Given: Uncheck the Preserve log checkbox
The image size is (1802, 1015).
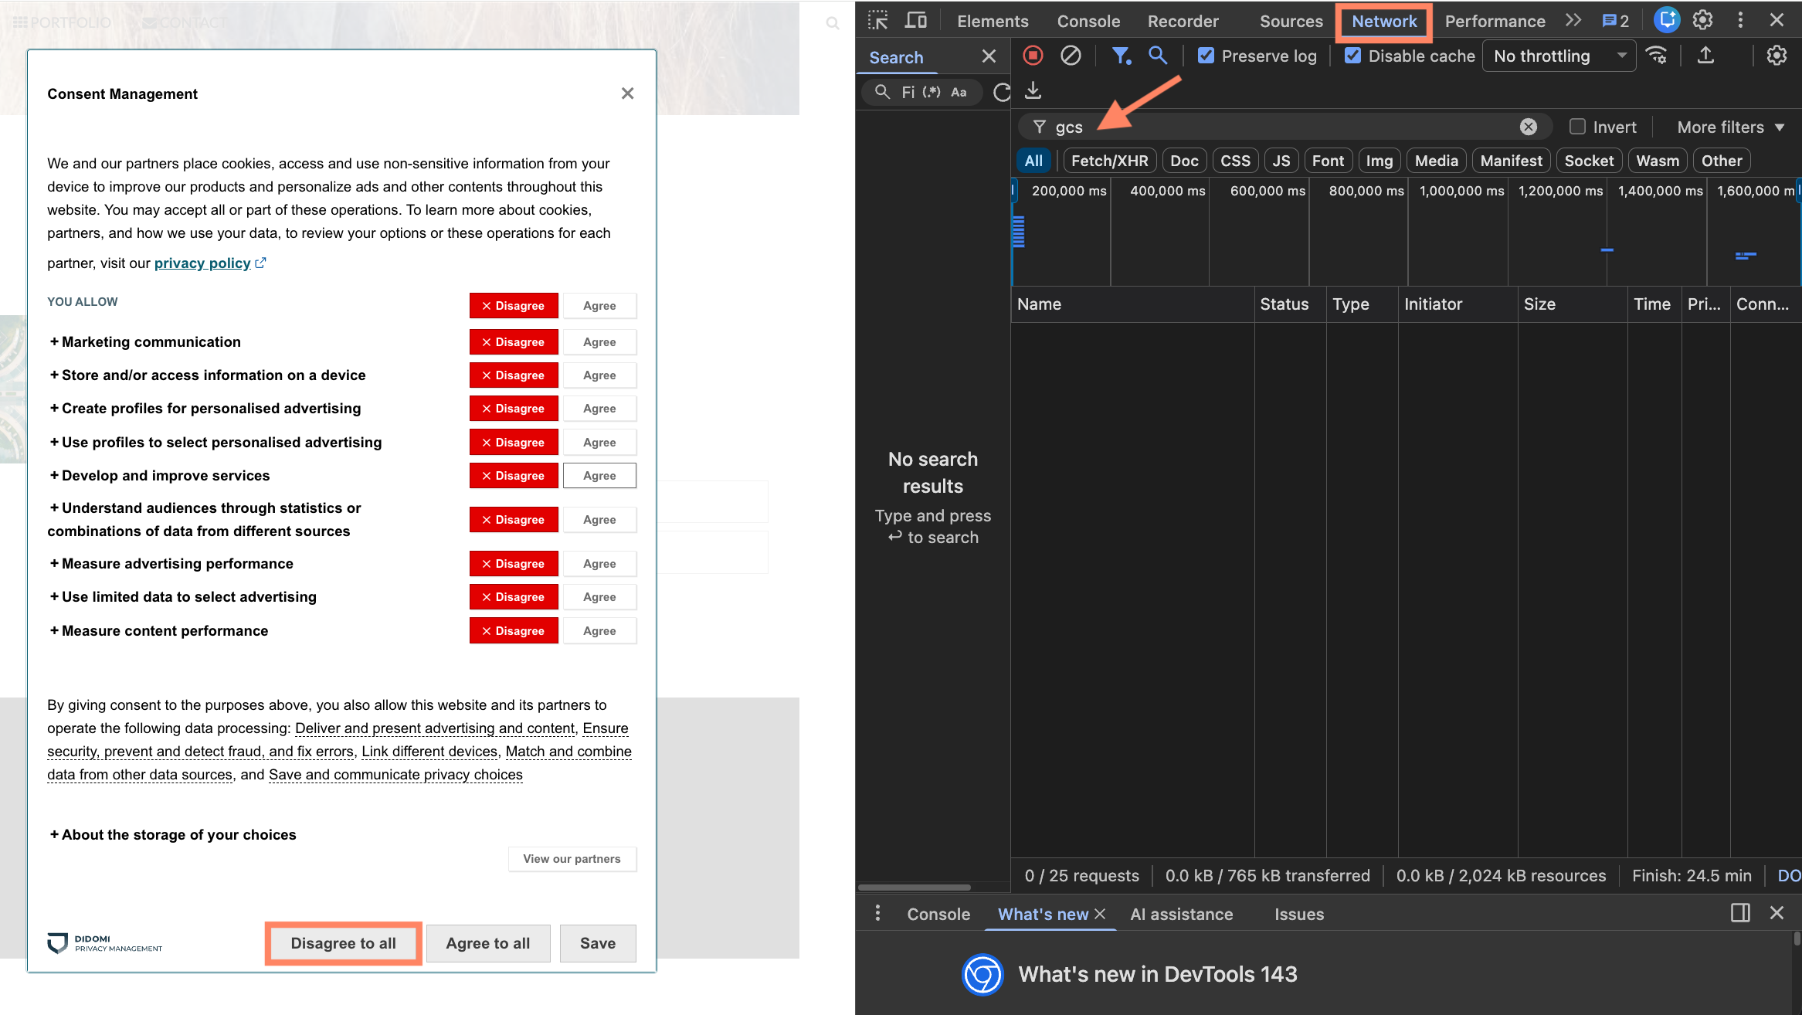Looking at the screenshot, I should point(1206,56).
